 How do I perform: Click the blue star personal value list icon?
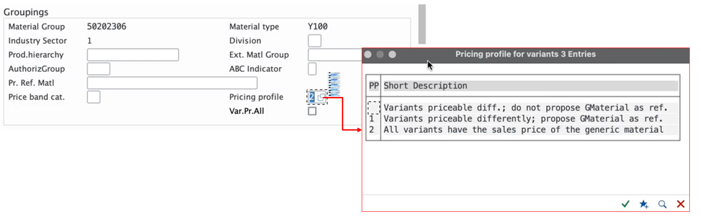644,204
